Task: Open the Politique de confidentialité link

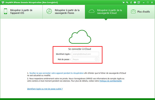Action: tap(110, 81)
